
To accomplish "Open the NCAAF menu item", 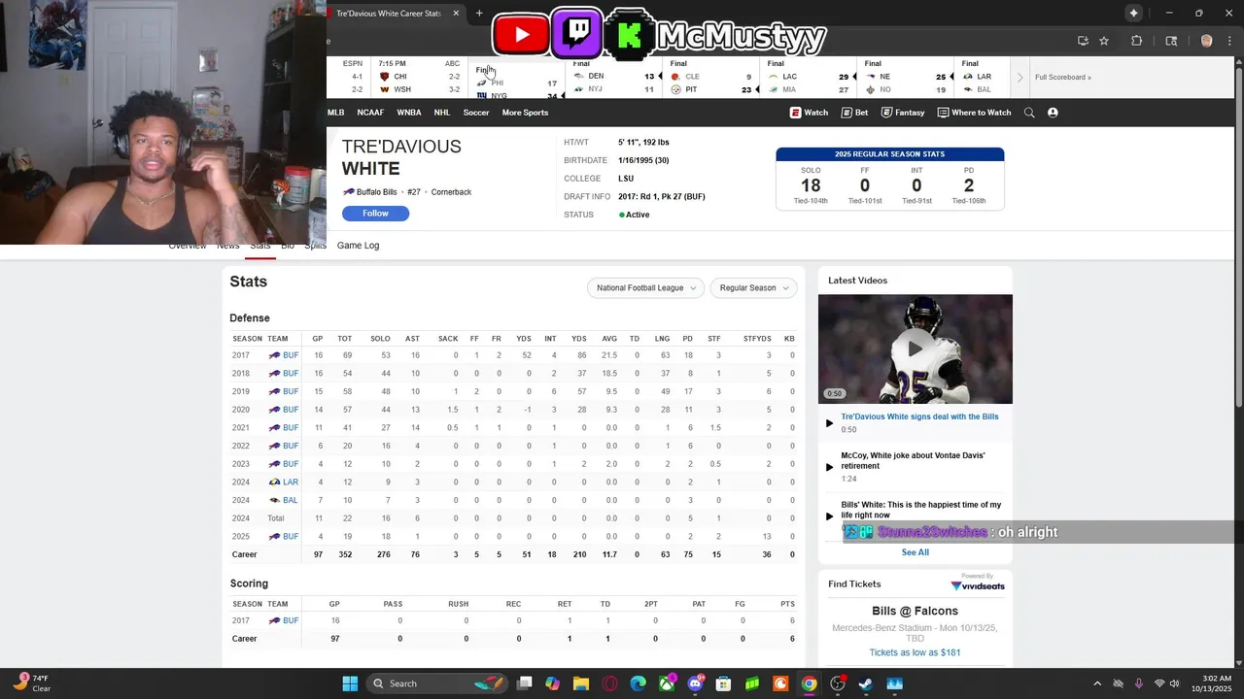I will [370, 113].
